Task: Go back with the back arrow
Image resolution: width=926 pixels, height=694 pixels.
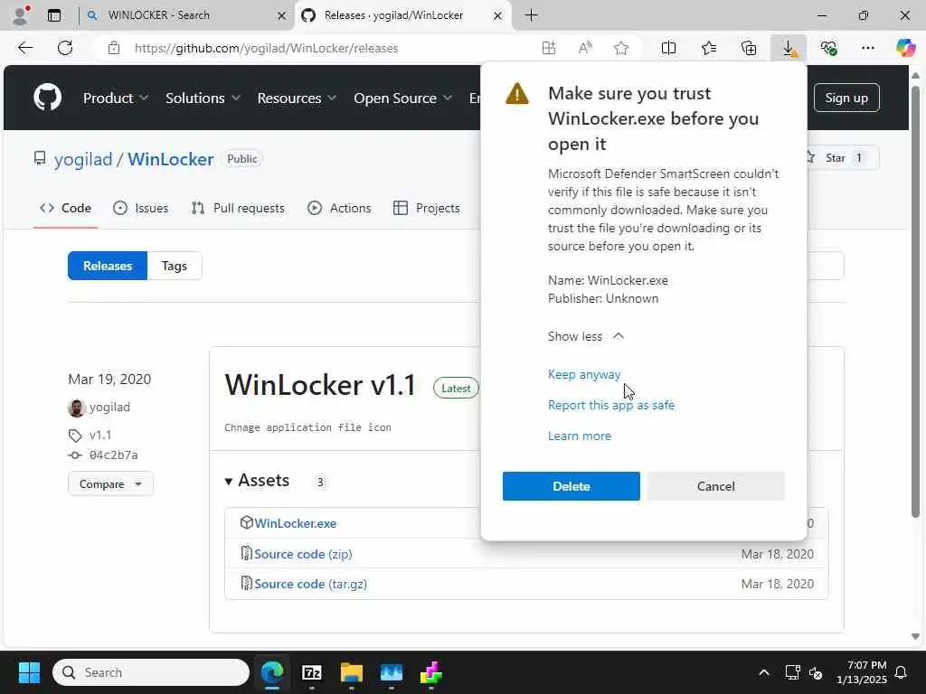Action: tap(25, 48)
